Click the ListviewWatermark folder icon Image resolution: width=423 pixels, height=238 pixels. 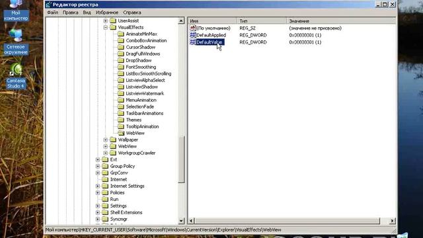pyautogui.click(x=121, y=93)
